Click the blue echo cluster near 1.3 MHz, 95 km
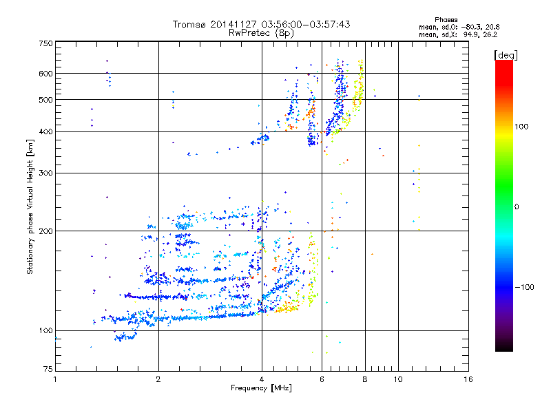Screen dimensions: 551x413 point(125,337)
